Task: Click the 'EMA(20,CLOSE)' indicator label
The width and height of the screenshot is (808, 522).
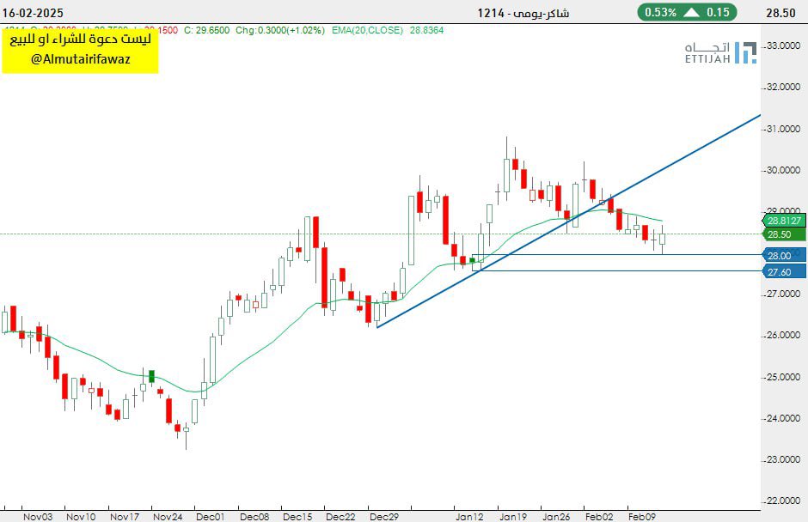Action: [367, 30]
